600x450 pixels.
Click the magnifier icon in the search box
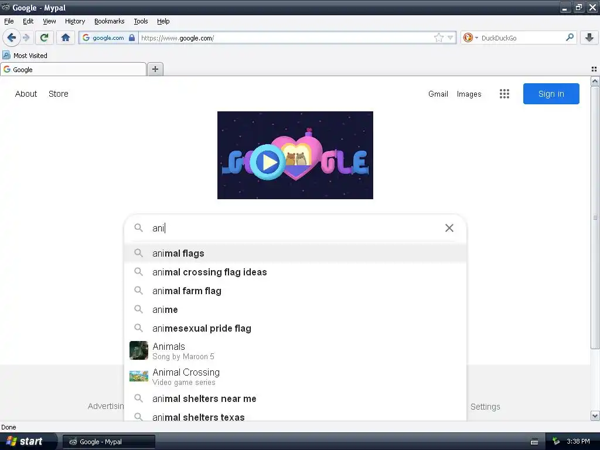pyautogui.click(x=138, y=228)
